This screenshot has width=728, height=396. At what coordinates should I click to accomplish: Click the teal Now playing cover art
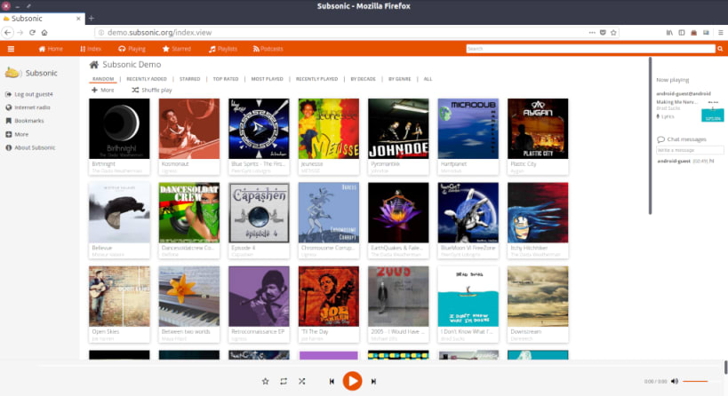click(x=712, y=115)
